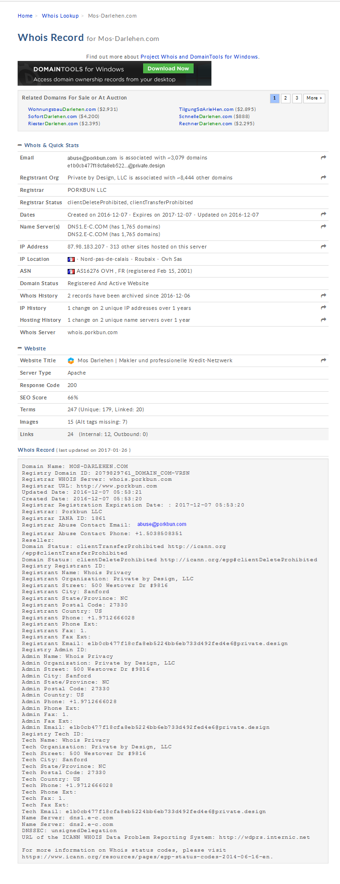Click the PORKBUN LLC registrar value
The height and width of the screenshot is (884, 340).
click(x=87, y=190)
